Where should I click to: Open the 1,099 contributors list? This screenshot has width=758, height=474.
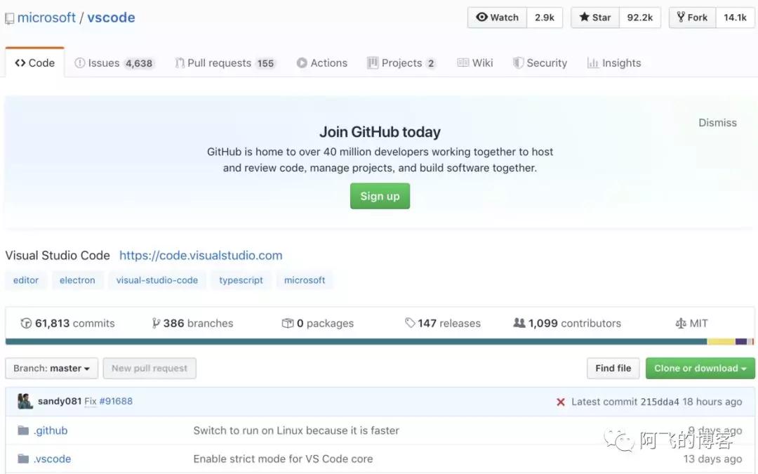567,323
